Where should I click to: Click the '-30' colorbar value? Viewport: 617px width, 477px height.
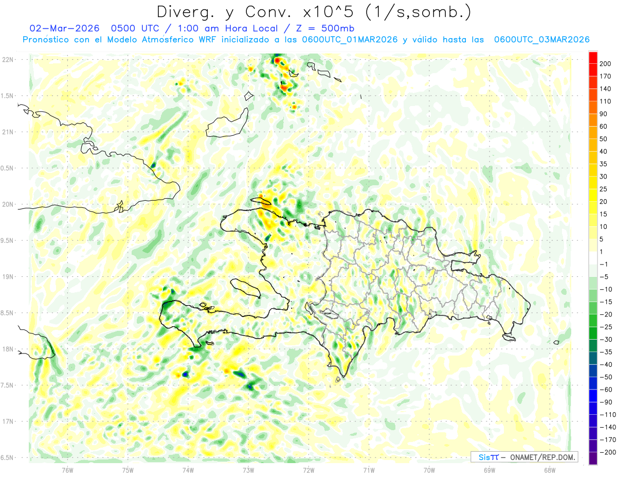[x=606, y=340]
